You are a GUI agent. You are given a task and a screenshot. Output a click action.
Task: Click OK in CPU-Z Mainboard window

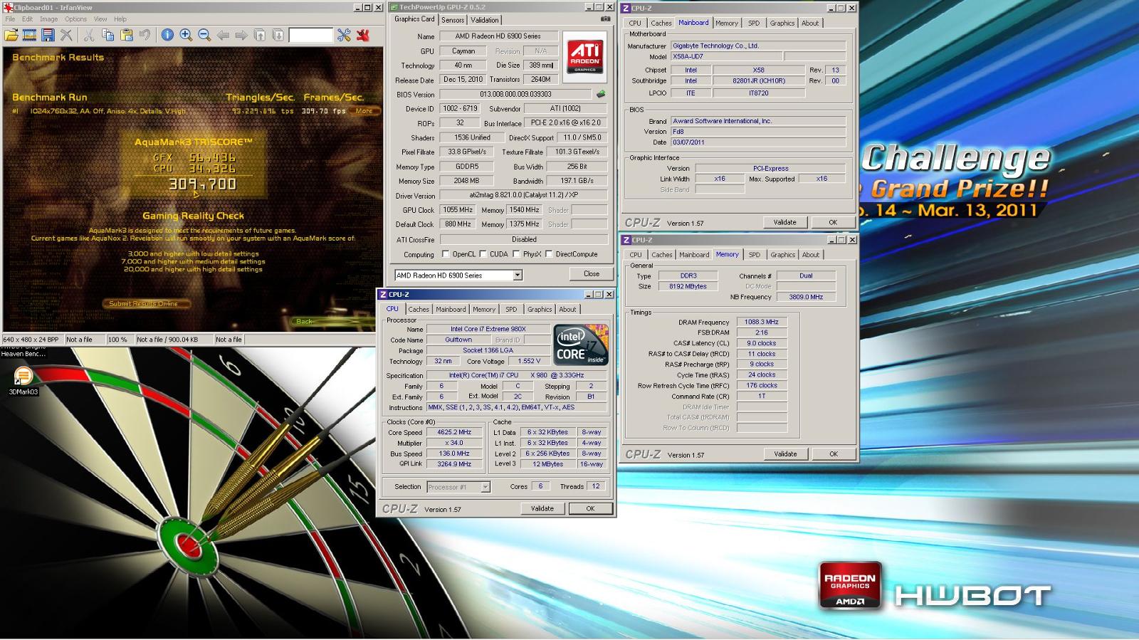[833, 222]
